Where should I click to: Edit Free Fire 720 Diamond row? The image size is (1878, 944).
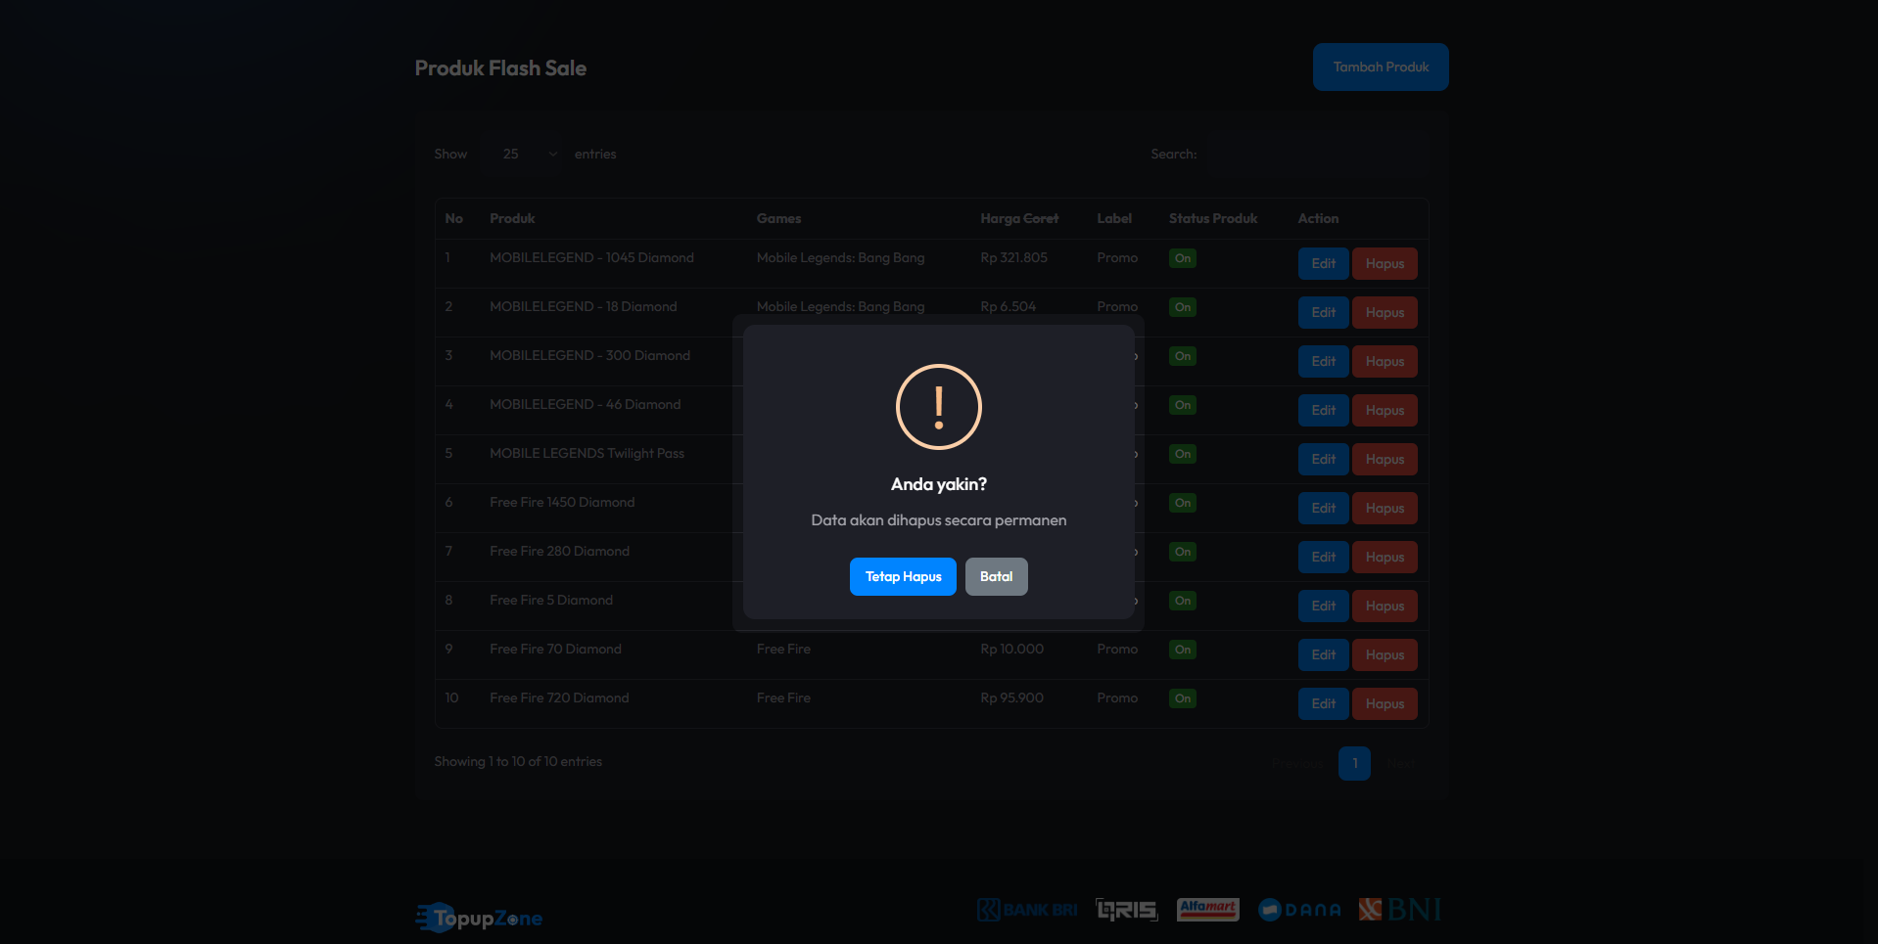tap(1323, 703)
